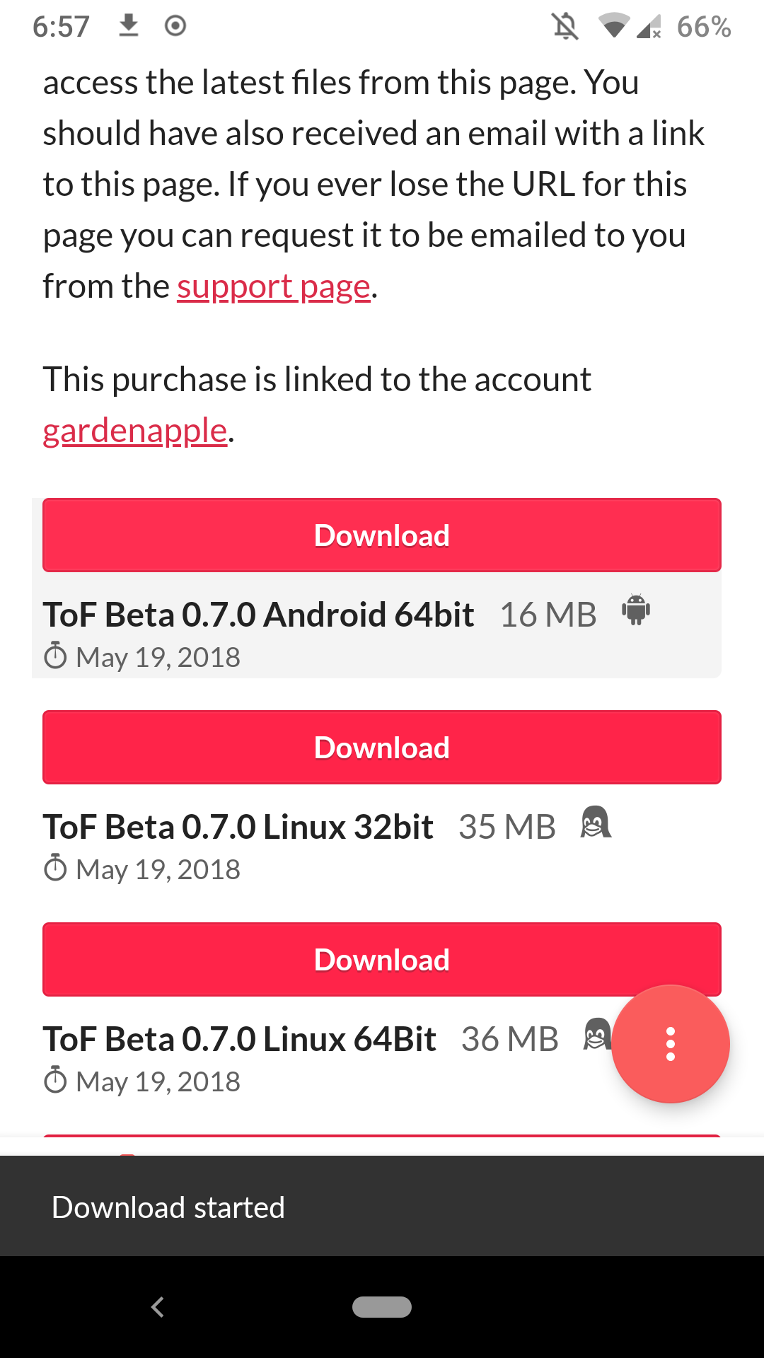
Task: Tap the download arrow icon in status bar
Action: [x=129, y=26]
